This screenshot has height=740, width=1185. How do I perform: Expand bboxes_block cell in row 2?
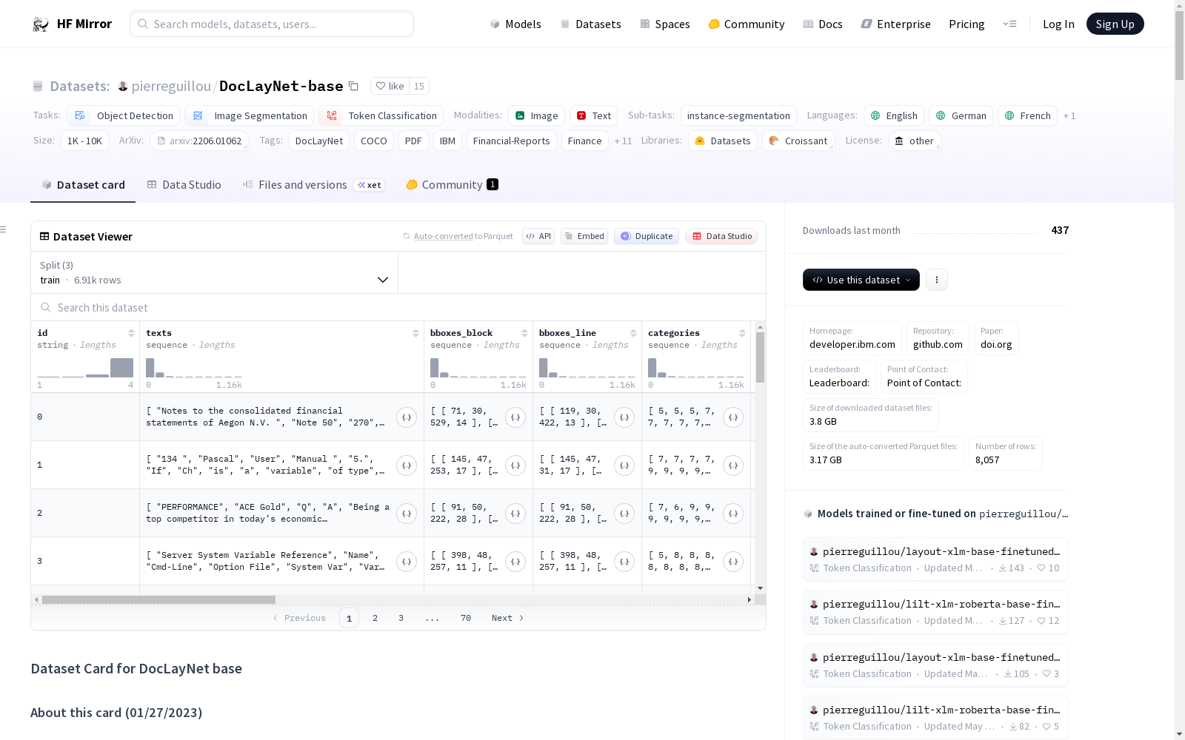pos(515,514)
